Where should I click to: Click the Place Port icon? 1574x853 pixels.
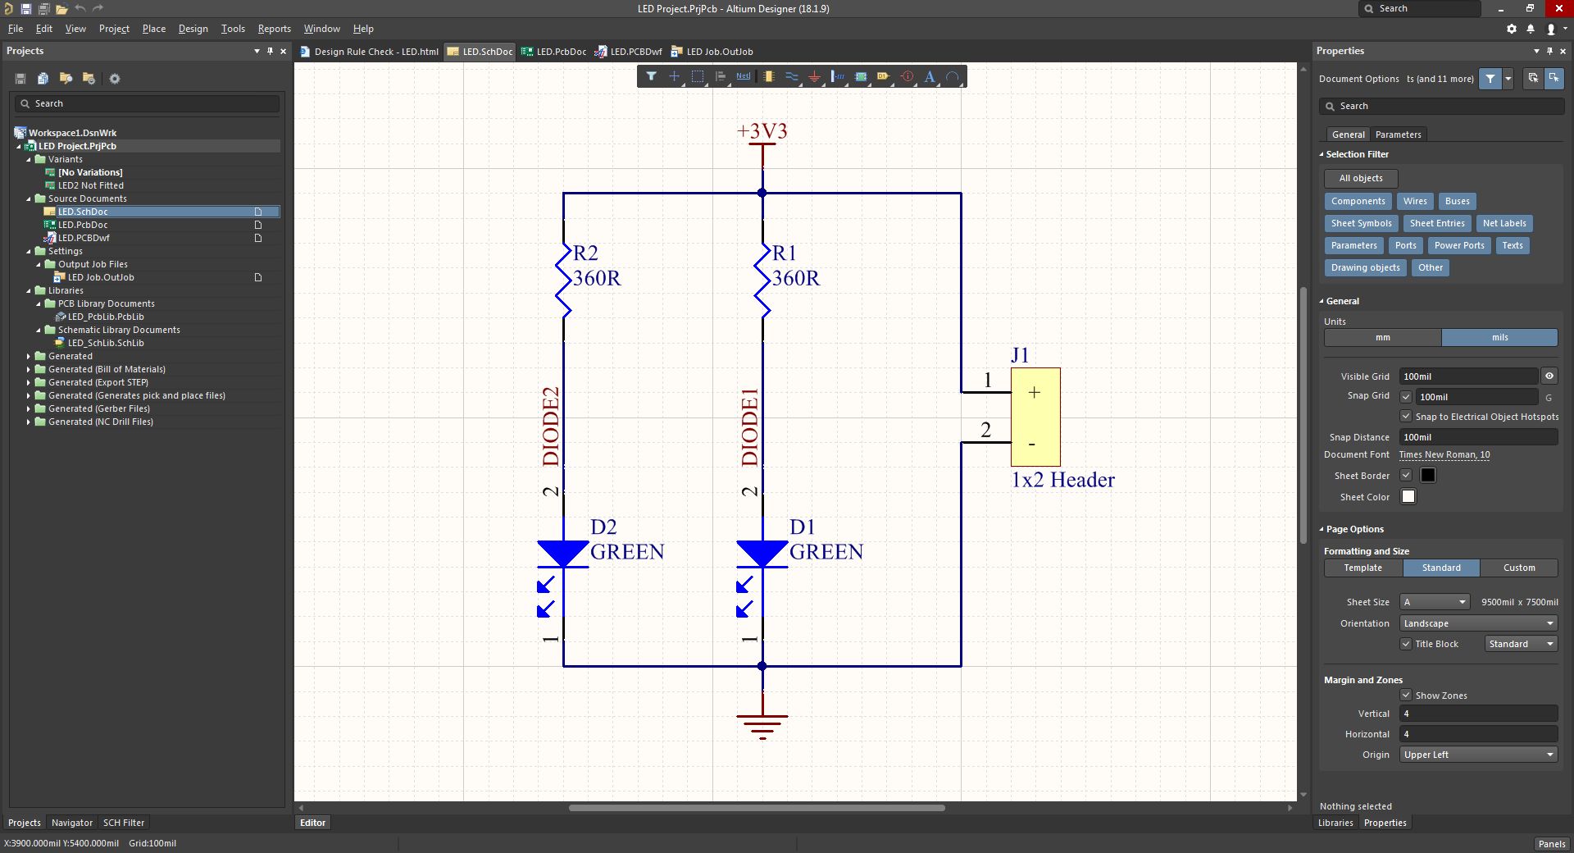[883, 76]
